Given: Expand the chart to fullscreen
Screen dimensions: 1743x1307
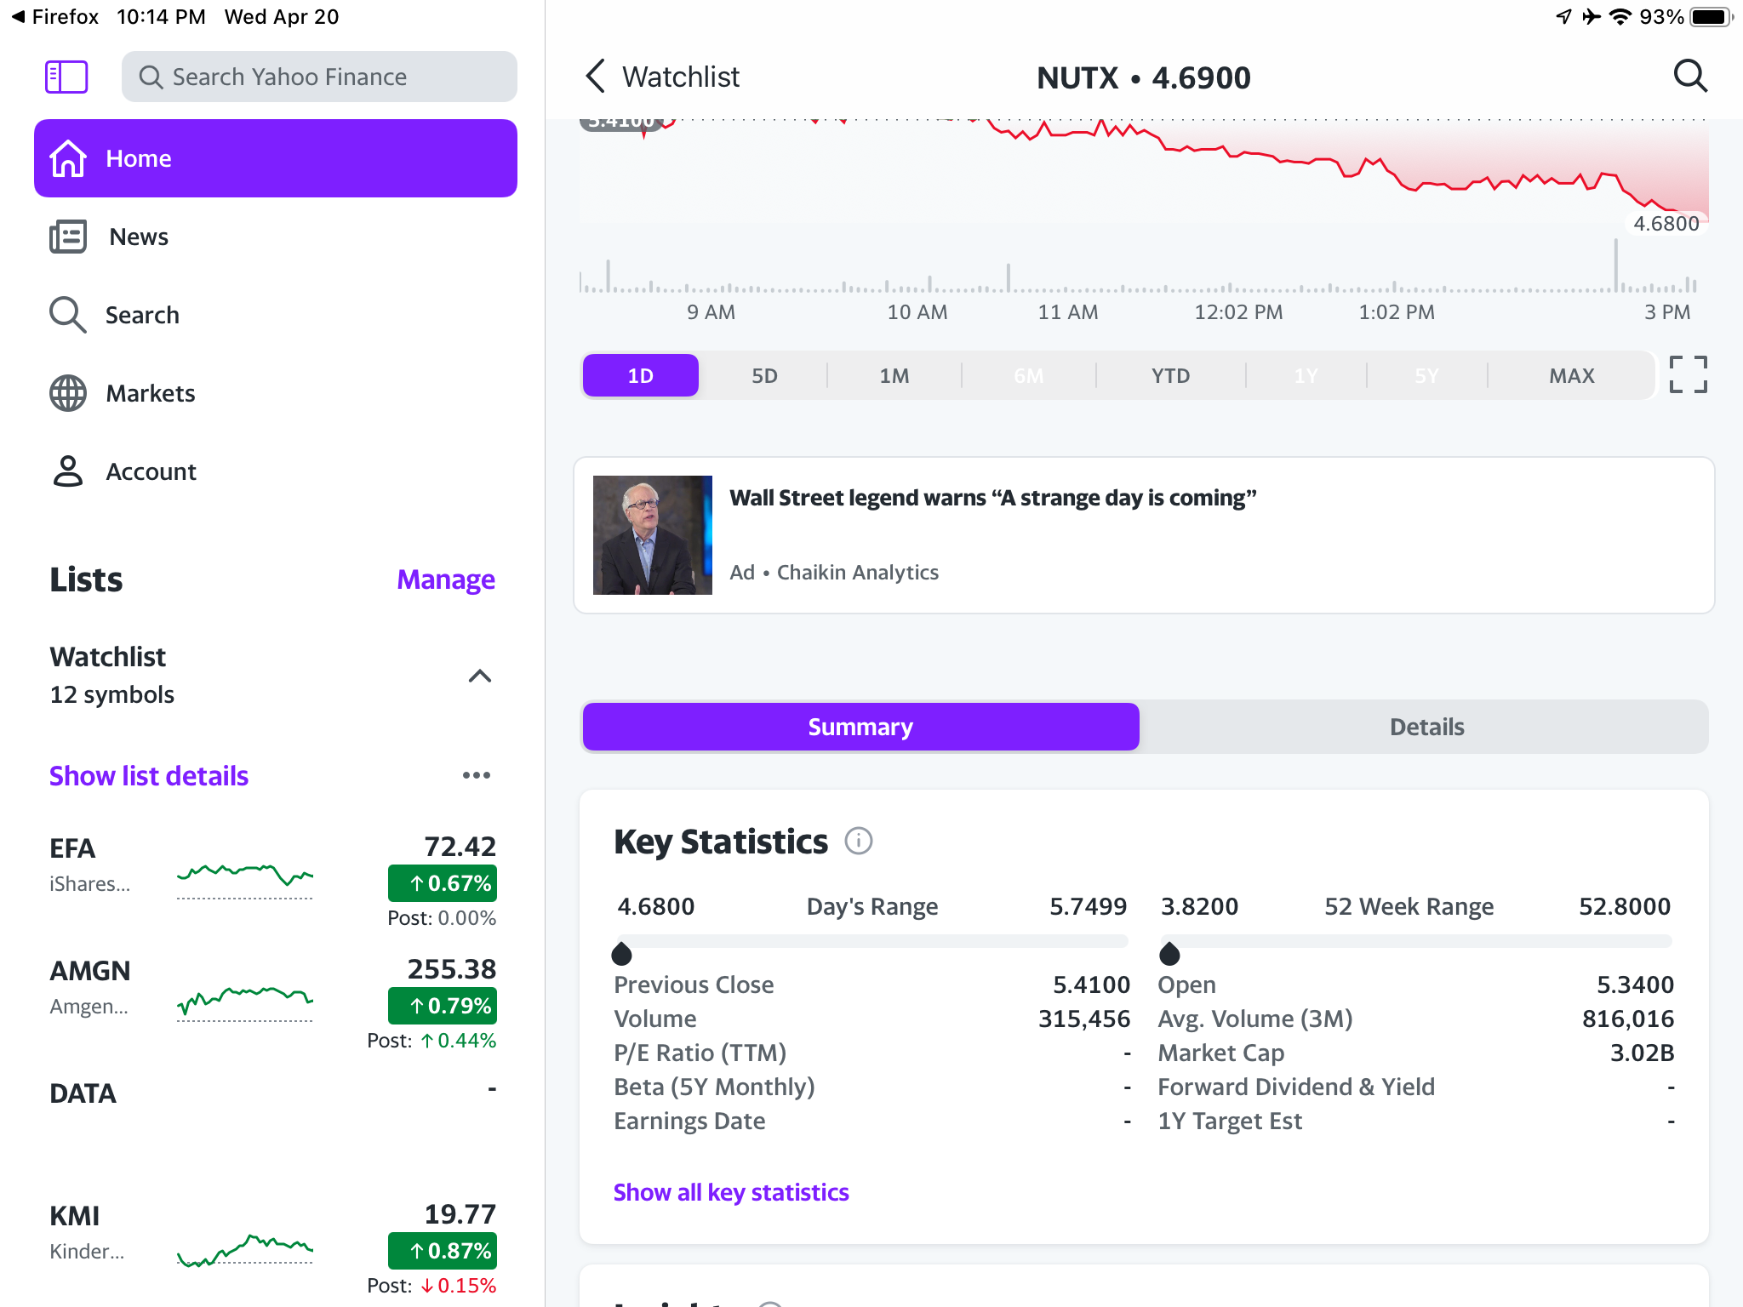Looking at the screenshot, I should click(x=1688, y=374).
